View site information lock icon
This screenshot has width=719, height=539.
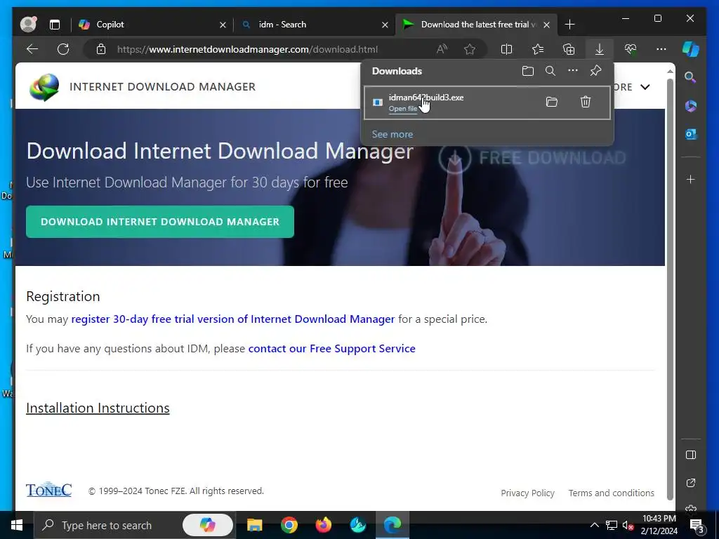coord(101,49)
